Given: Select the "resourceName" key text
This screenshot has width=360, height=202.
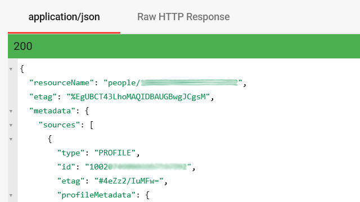Looking at the screenshot, I should (x=61, y=82).
